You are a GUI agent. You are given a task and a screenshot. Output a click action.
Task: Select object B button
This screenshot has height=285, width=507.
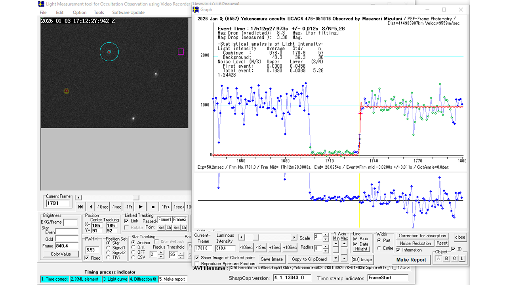point(446,258)
